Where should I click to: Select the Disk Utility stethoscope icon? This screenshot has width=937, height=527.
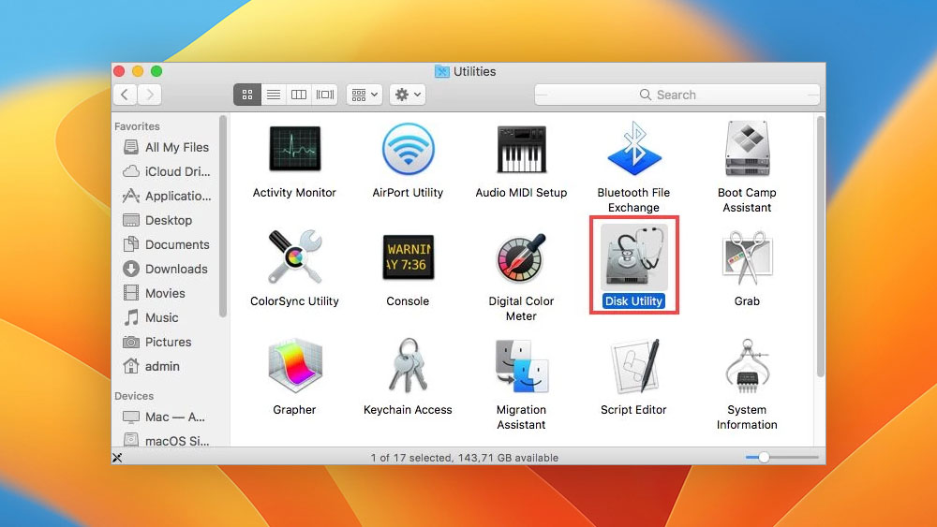click(634, 257)
